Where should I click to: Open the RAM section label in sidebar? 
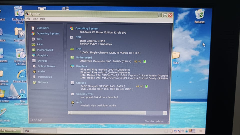tap(40, 44)
